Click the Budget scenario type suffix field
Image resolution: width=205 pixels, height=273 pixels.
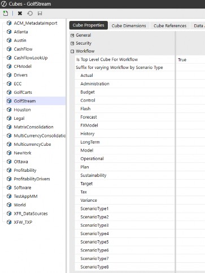(191, 92)
